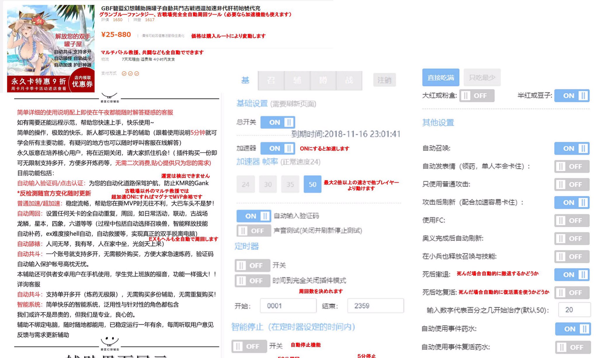Disable 自动使用事件药水 toggle

573,329
